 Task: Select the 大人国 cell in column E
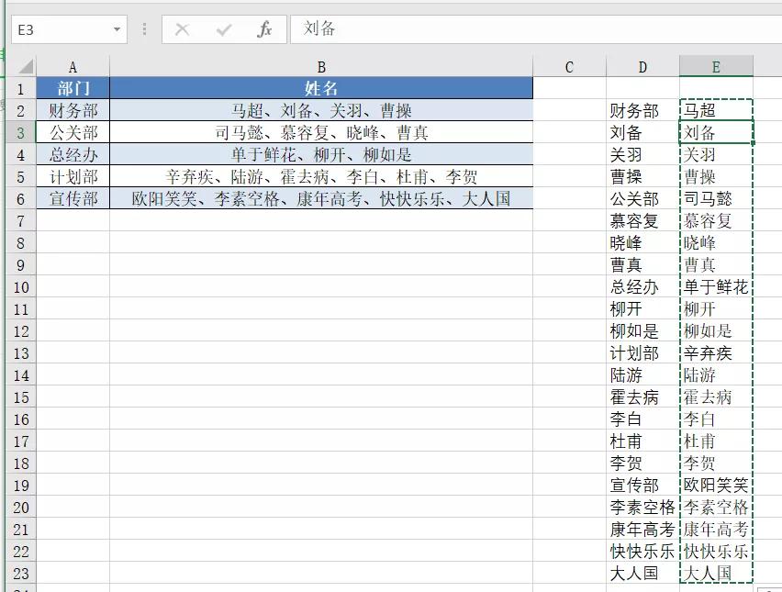(717, 570)
